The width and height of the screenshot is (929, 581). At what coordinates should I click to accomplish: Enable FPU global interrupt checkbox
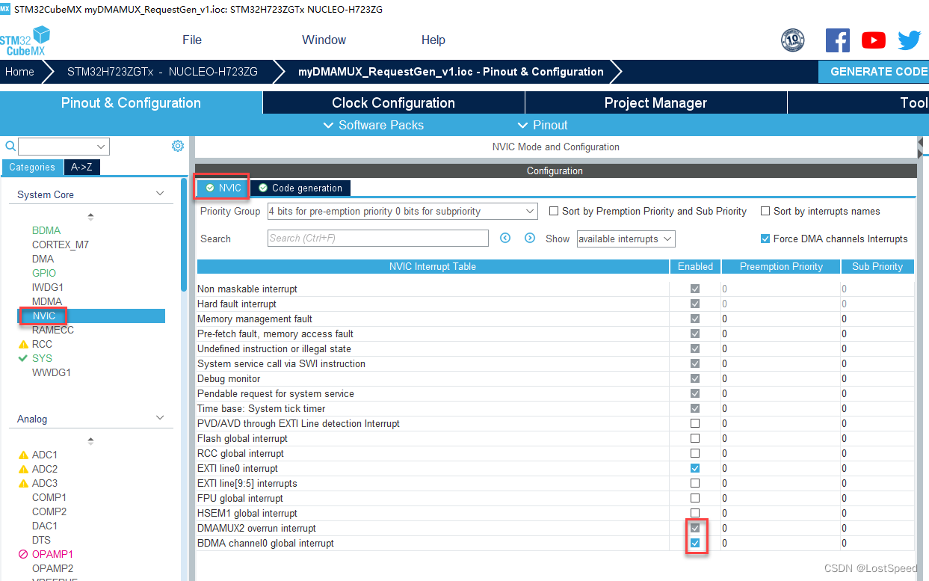[x=695, y=498]
